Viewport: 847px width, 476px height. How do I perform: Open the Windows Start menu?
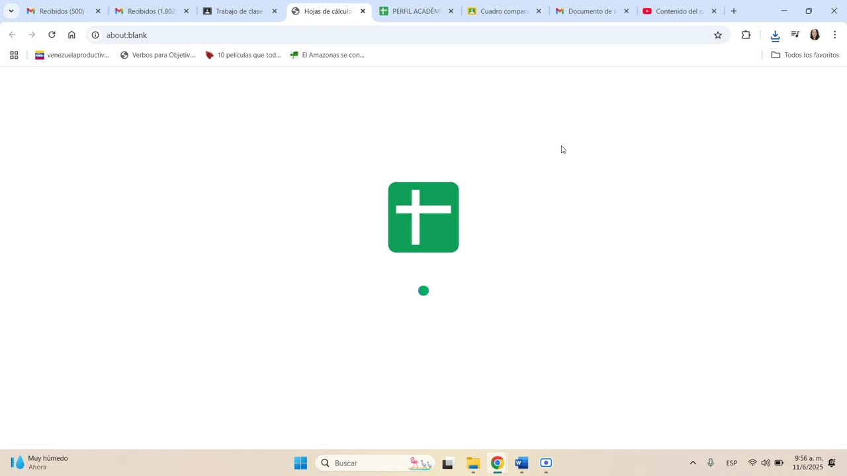[x=300, y=463]
